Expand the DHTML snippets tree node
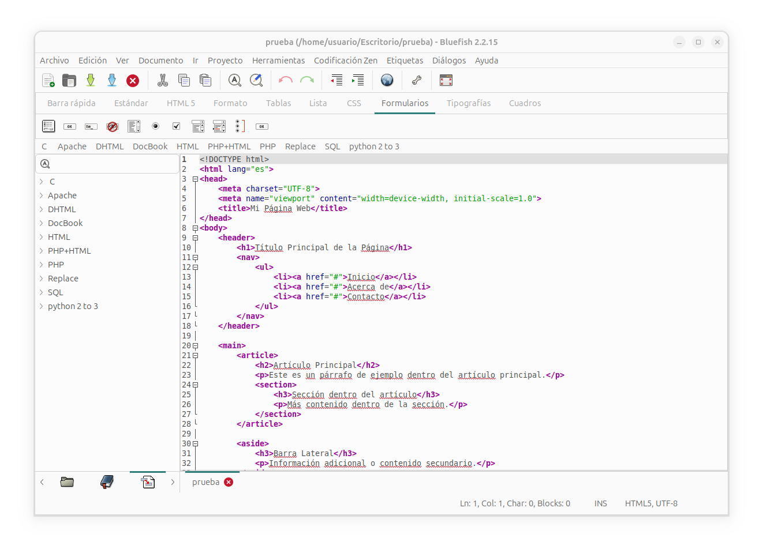Screen dimensions: 763x553 (42, 209)
